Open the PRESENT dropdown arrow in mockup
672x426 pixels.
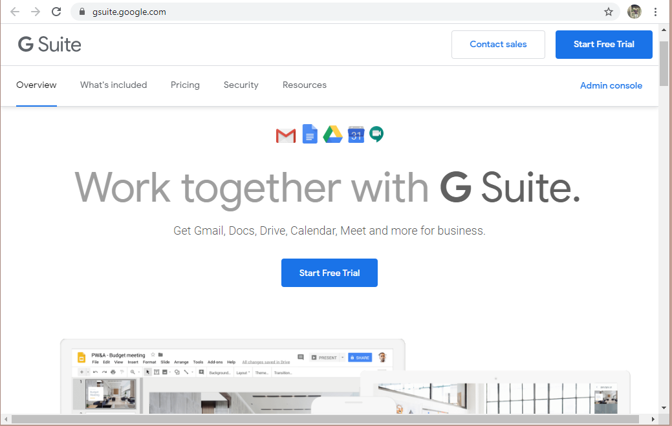(x=342, y=357)
